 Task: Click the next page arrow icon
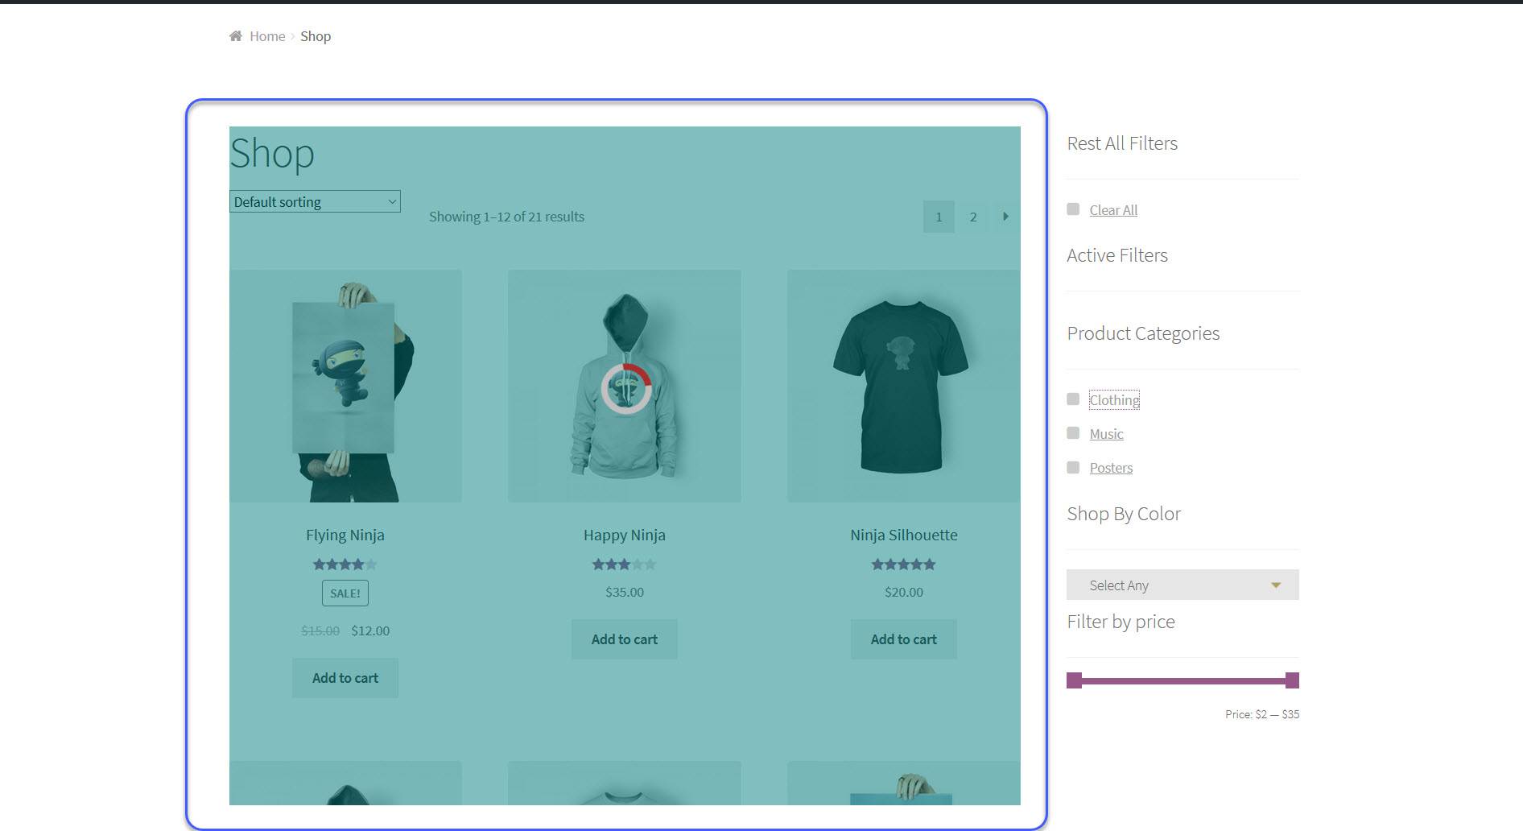click(1005, 216)
